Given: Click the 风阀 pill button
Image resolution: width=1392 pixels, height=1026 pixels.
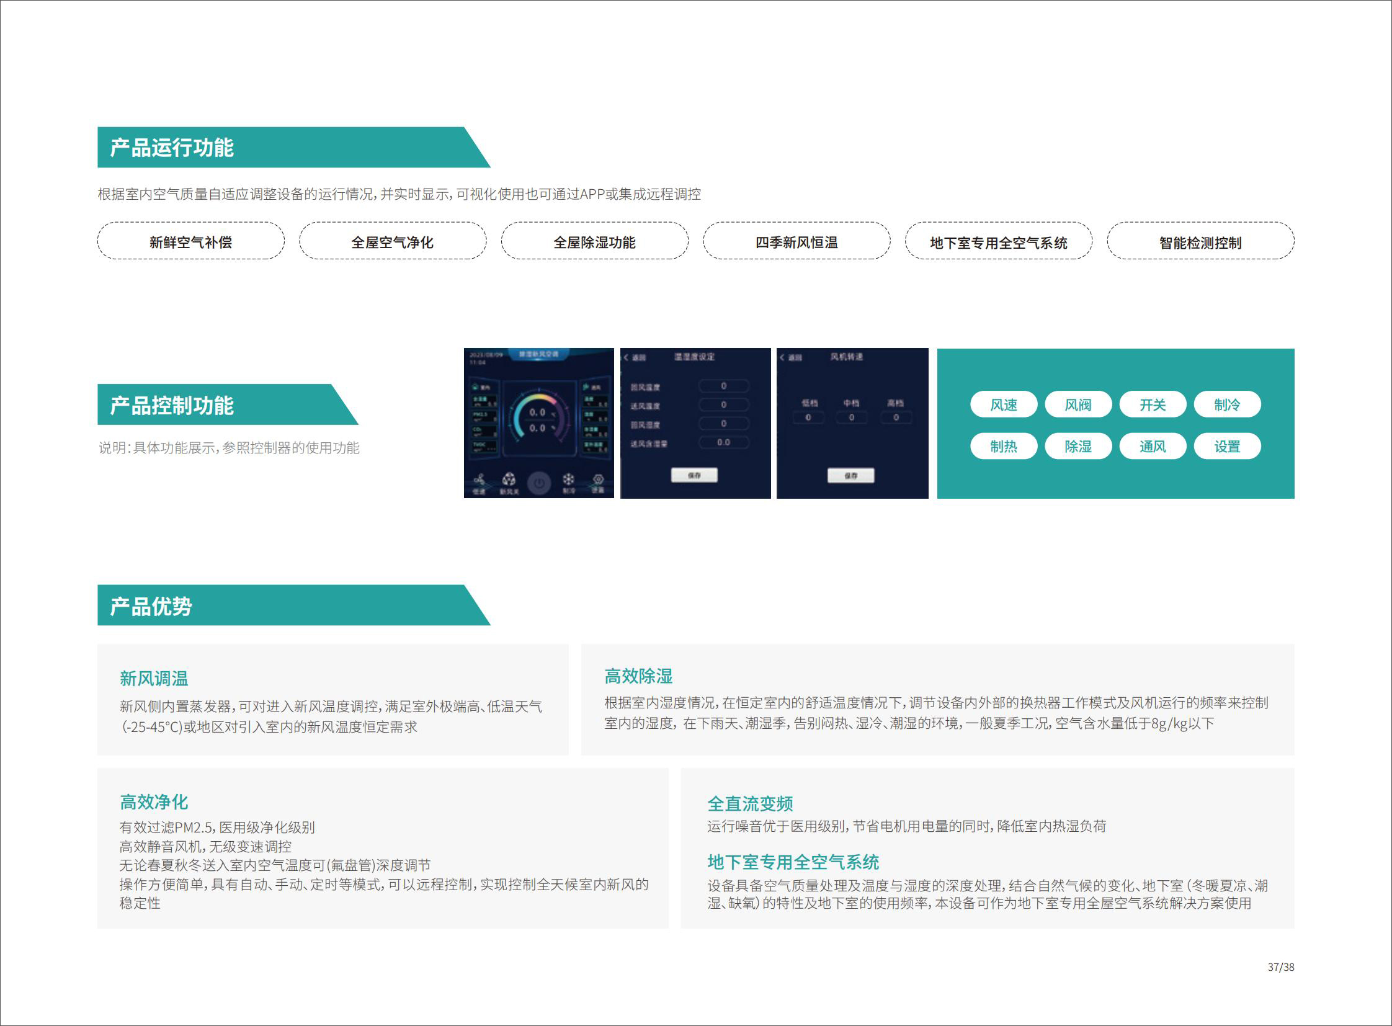Looking at the screenshot, I should 1078,404.
